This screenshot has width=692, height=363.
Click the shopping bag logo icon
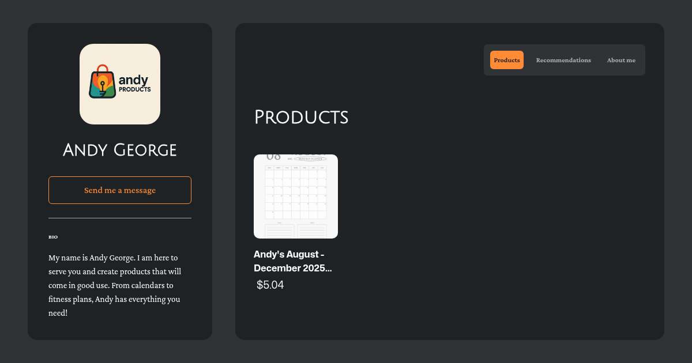point(103,82)
